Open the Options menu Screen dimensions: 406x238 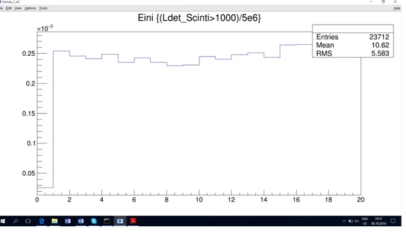[x=30, y=8]
